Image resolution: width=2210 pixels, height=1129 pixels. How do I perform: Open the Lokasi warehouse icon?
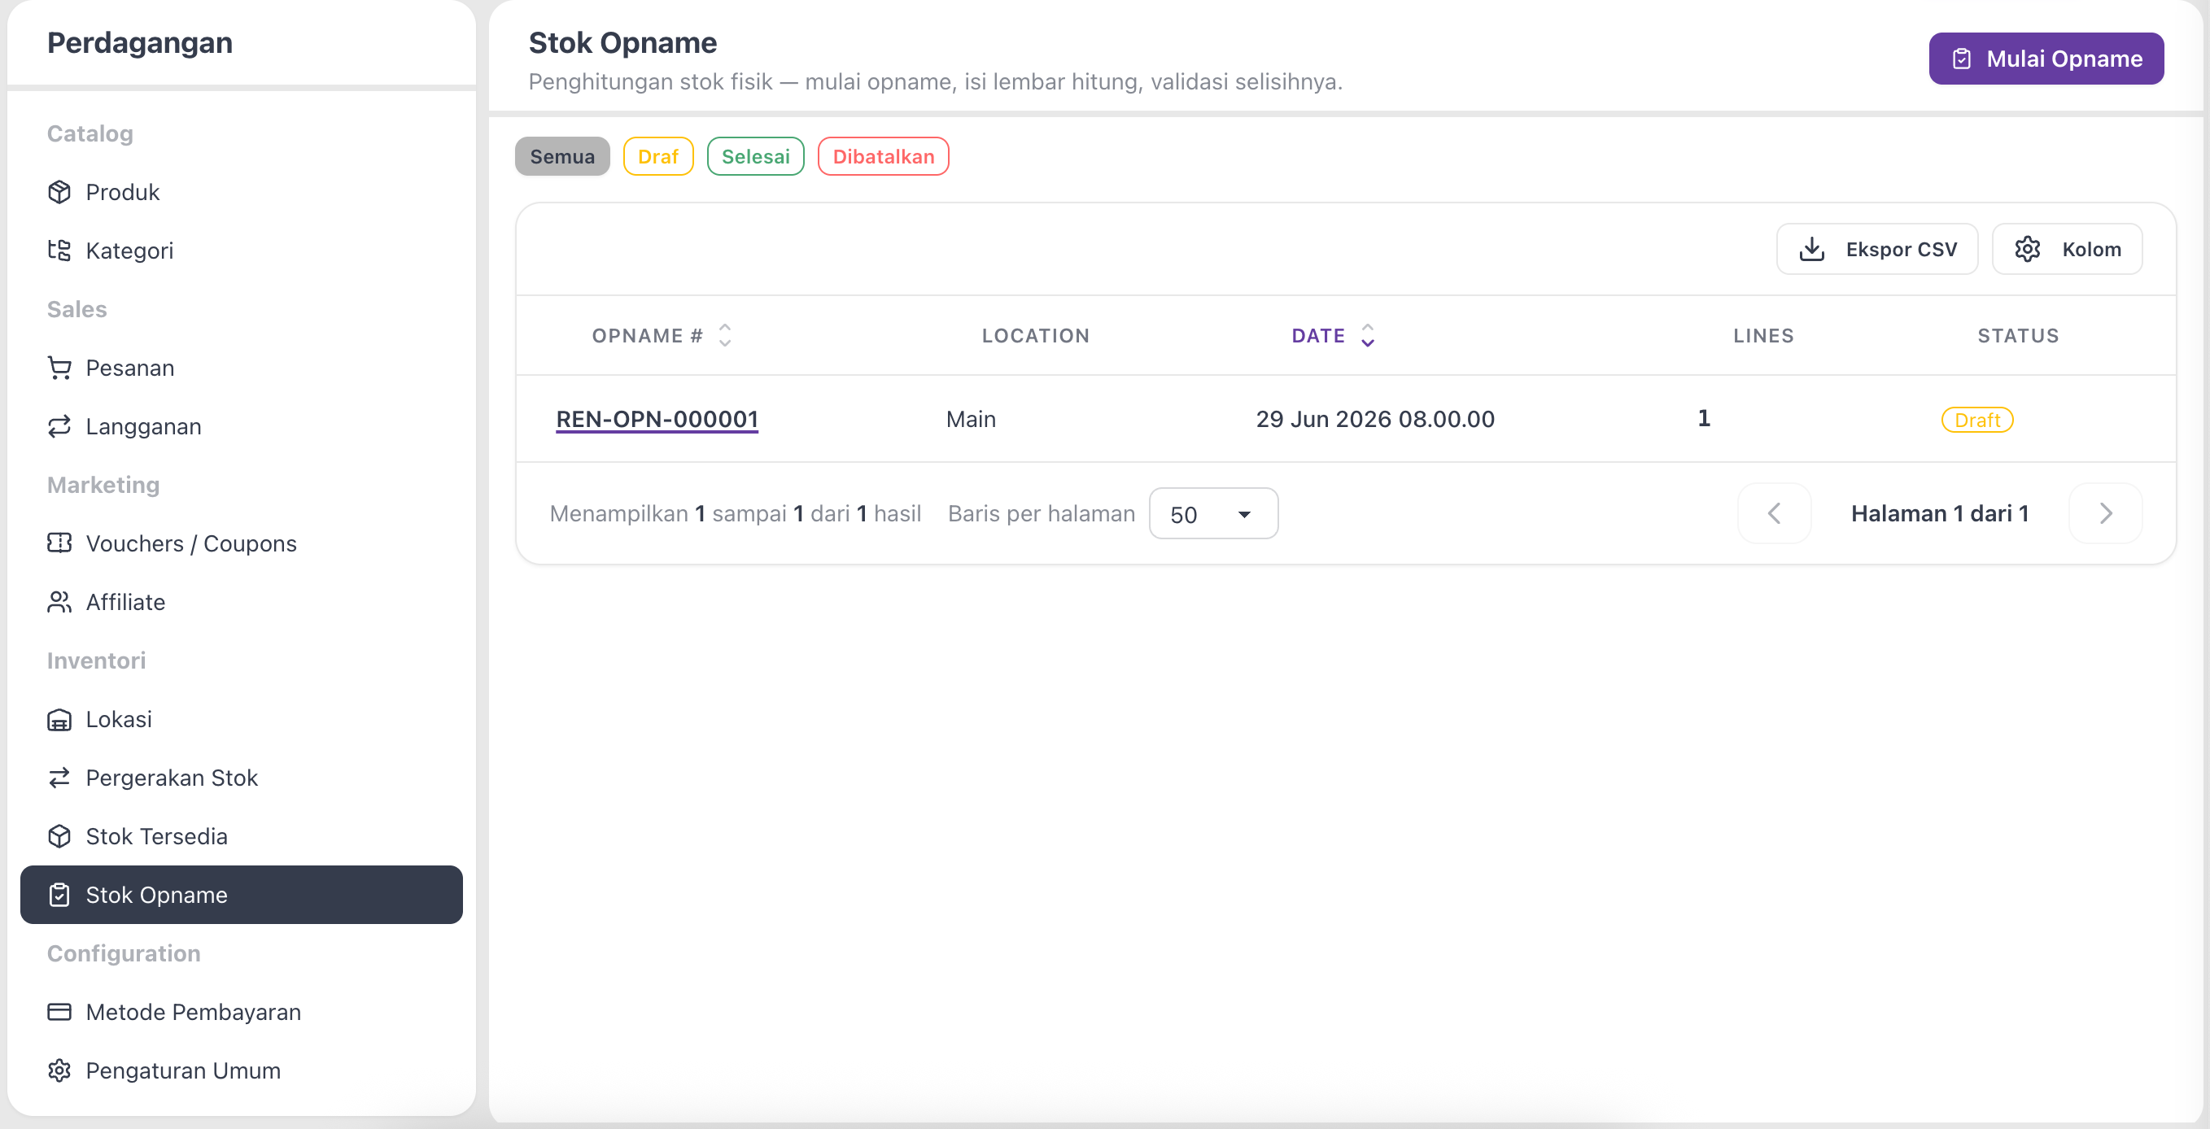(x=59, y=720)
